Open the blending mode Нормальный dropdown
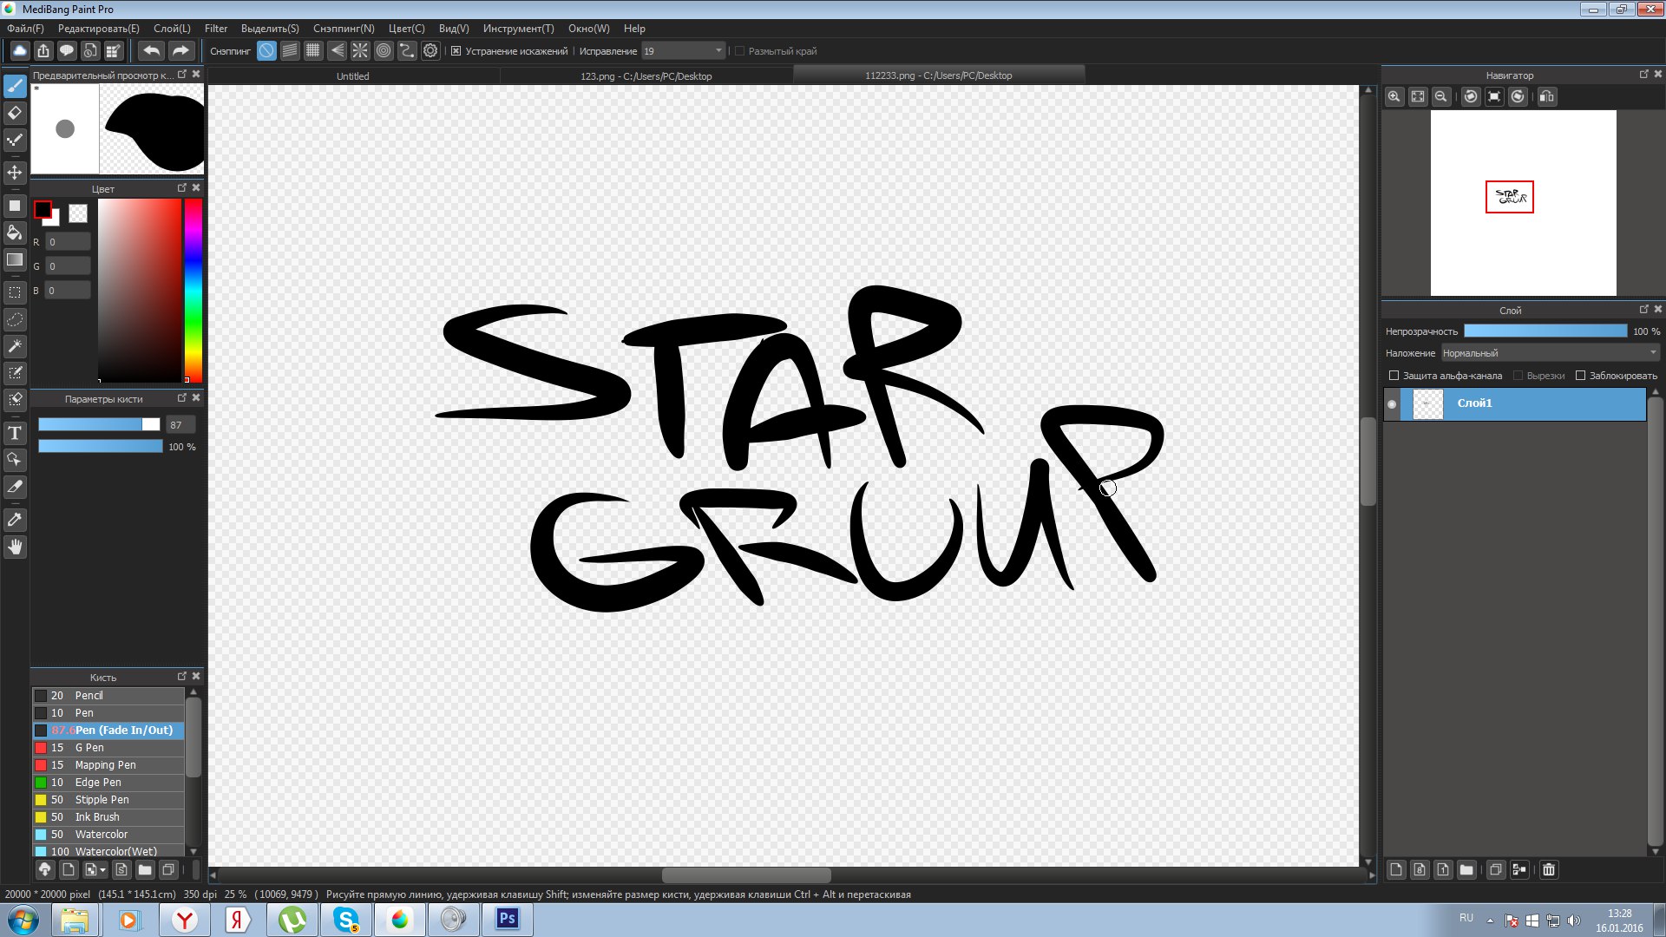The height and width of the screenshot is (937, 1666). coord(1550,353)
